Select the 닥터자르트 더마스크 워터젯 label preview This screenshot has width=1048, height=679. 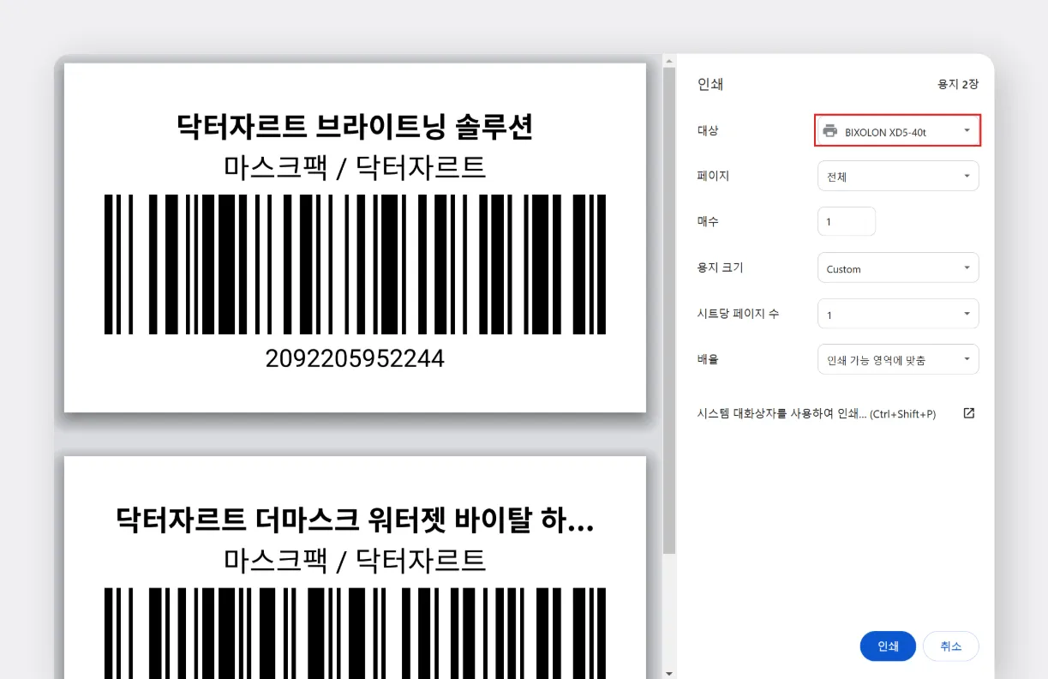click(x=354, y=566)
